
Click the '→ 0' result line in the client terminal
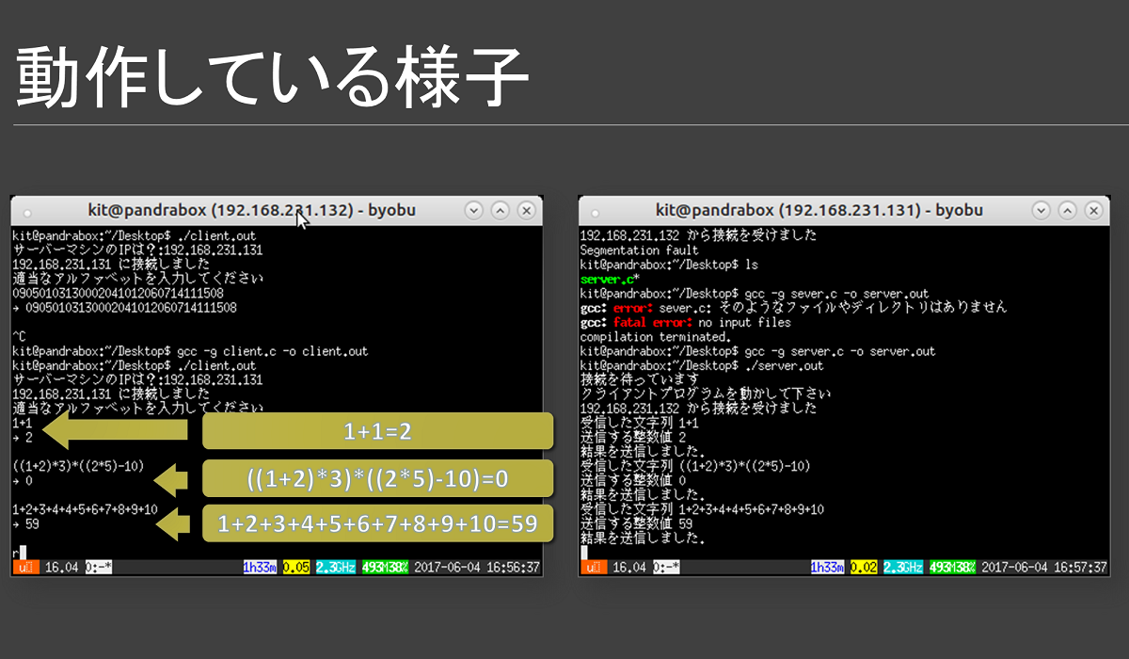tap(23, 481)
